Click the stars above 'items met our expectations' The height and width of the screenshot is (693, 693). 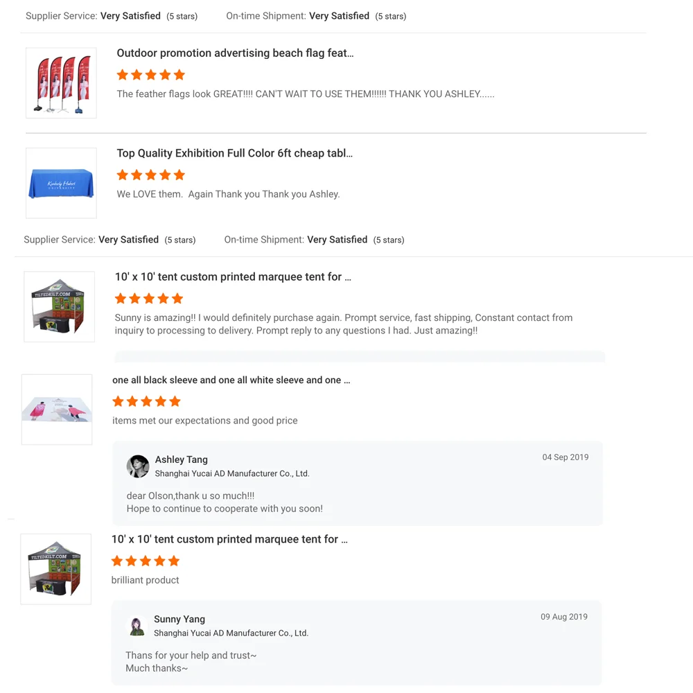pyautogui.click(x=146, y=401)
